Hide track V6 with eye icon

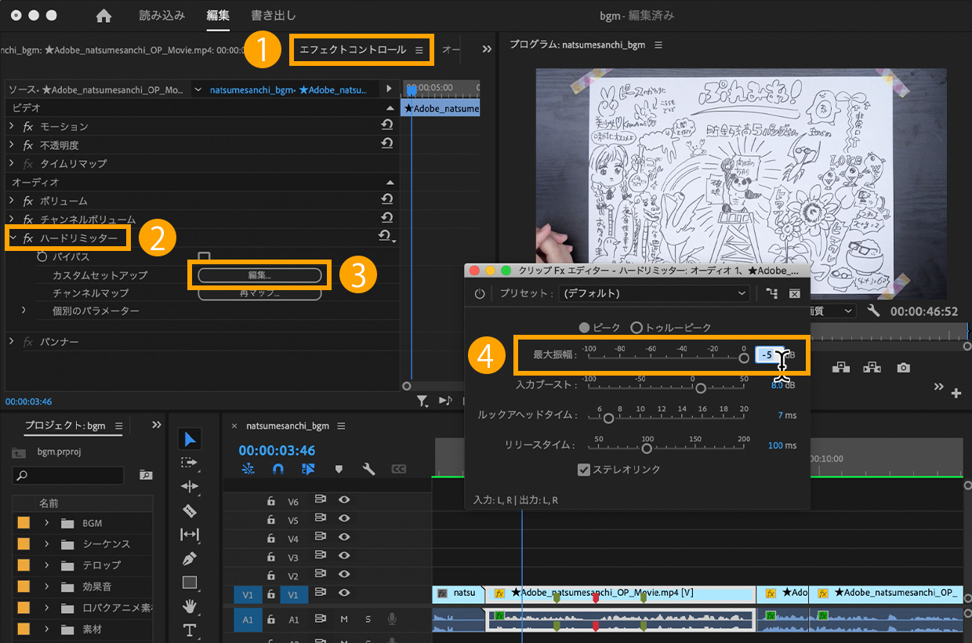click(x=343, y=500)
